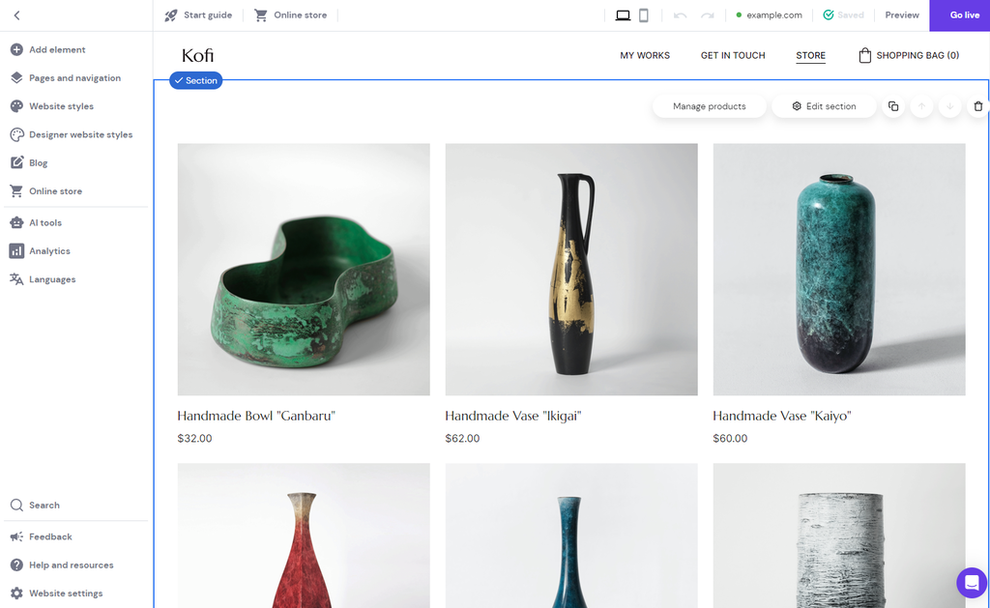Click the undo arrow icon

point(681,15)
